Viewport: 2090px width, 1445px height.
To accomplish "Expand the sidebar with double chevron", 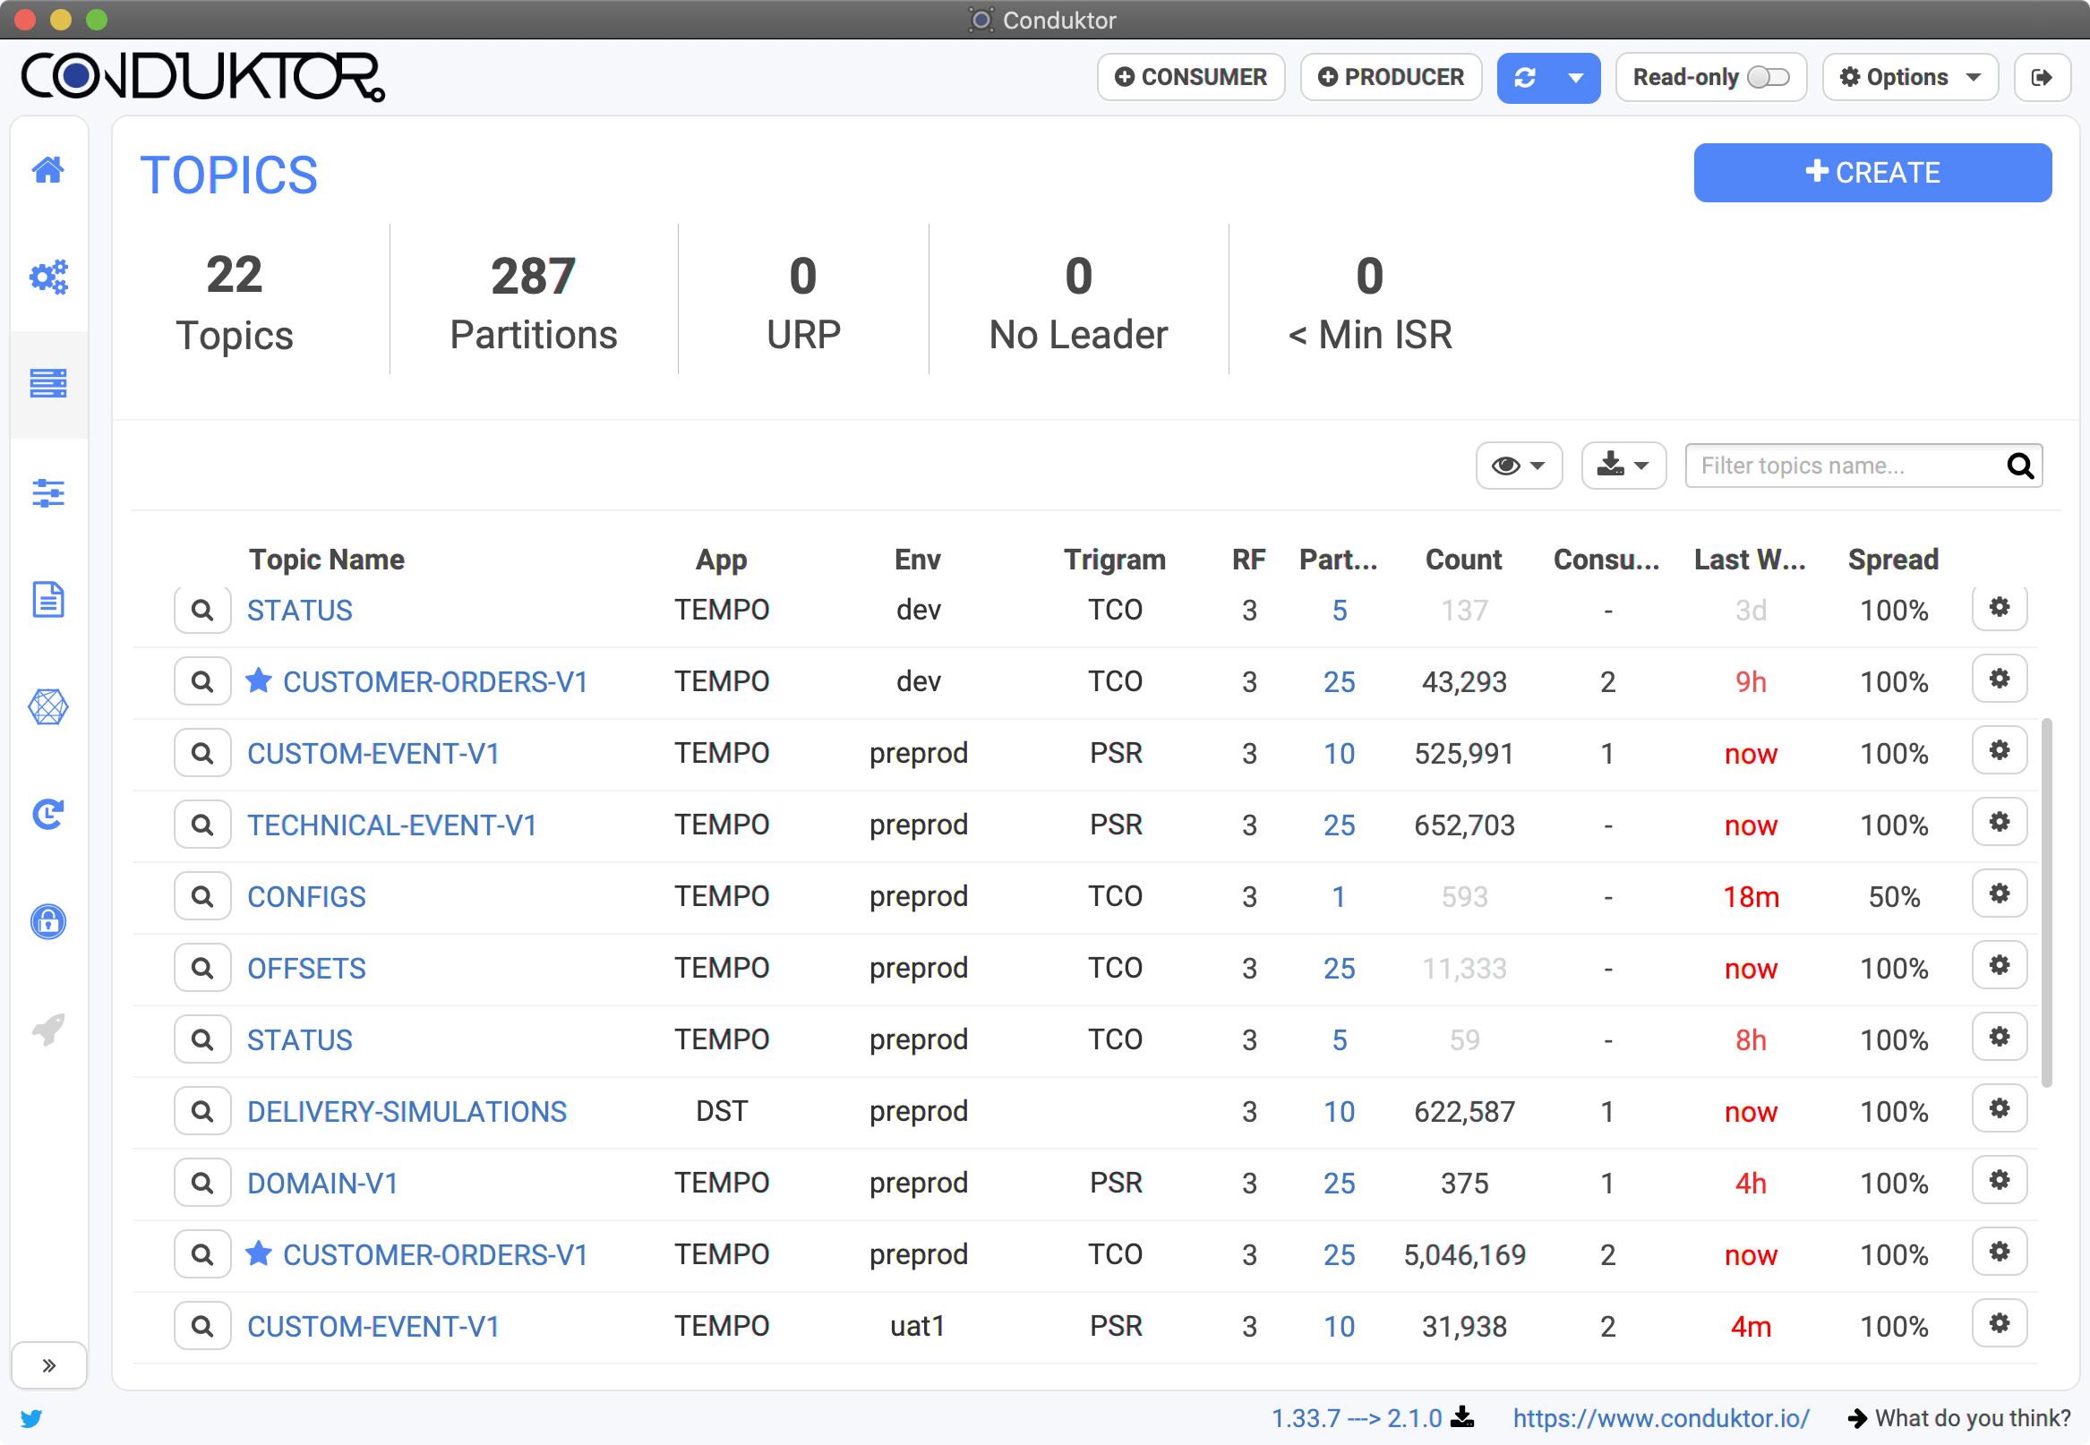I will pyautogui.click(x=49, y=1364).
